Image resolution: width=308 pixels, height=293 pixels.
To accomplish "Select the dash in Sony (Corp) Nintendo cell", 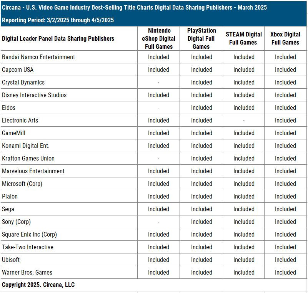I will [x=158, y=222].
